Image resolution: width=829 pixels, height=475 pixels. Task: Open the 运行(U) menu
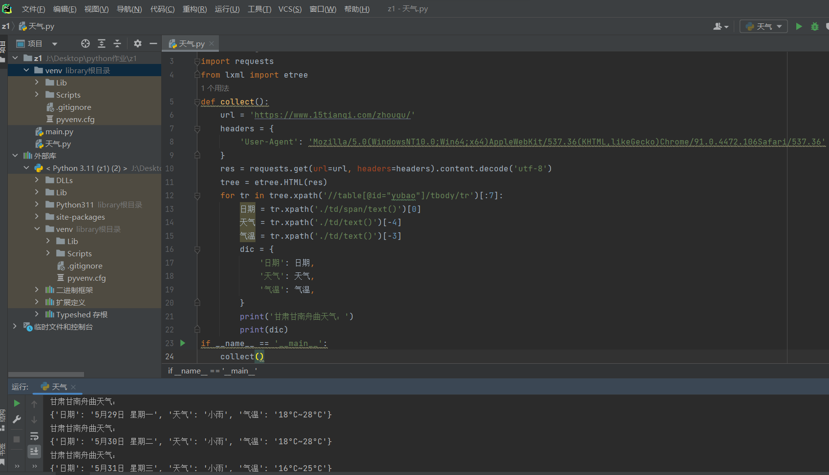(227, 9)
